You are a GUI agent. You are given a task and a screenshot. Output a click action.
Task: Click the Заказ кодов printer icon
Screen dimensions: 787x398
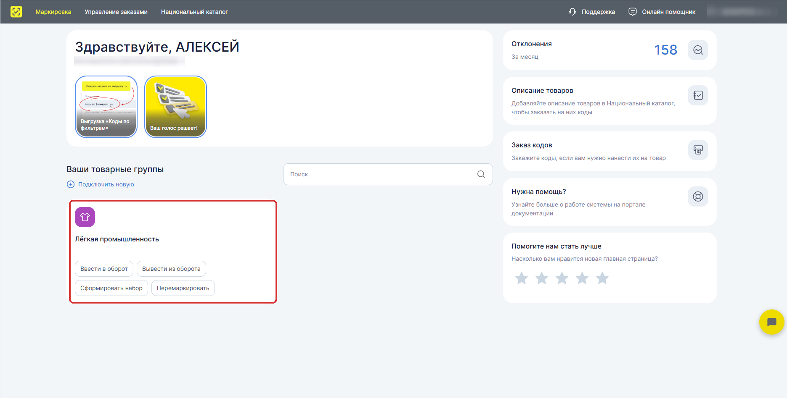[698, 150]
